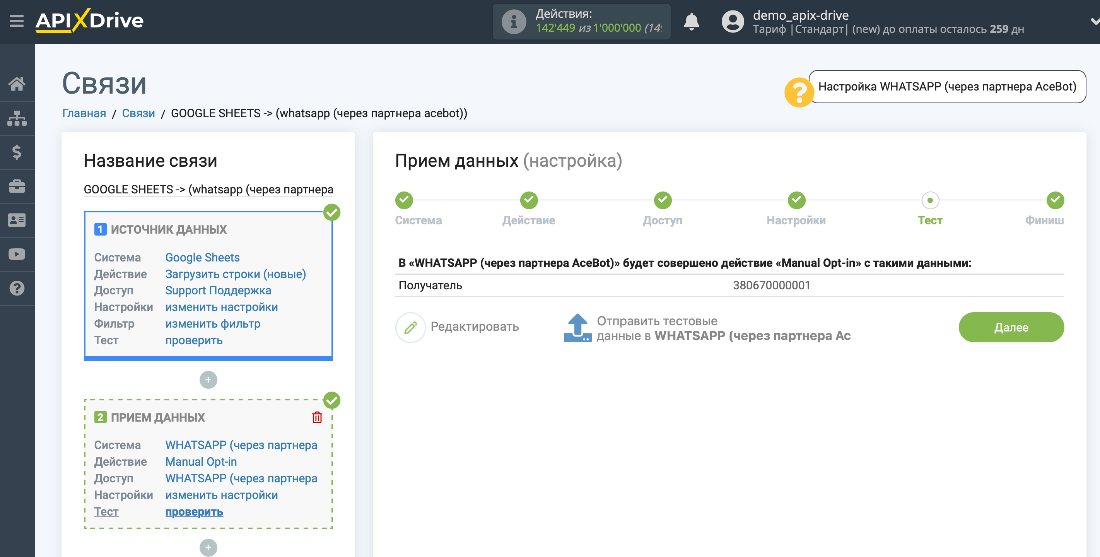This screenshot has height=557, width=1100.
Task: Open billing dollar icon in sidebar
Action: click(x=17, y=152)
